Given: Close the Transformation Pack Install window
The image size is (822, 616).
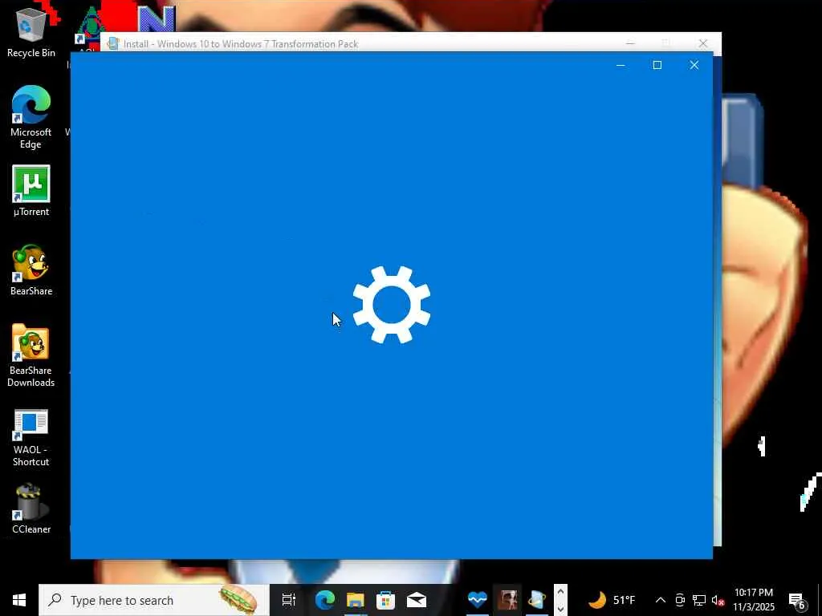Looking at the screenshot, I should click(x=703, y=43).
